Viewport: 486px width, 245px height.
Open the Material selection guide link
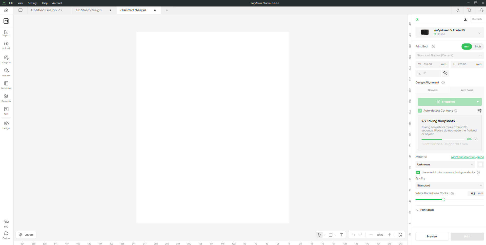(467, 157)
